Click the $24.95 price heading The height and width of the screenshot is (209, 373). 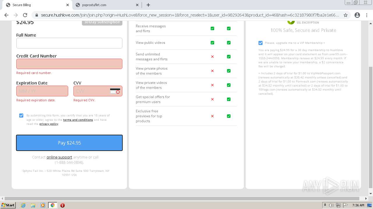click(x=25, y=23)
